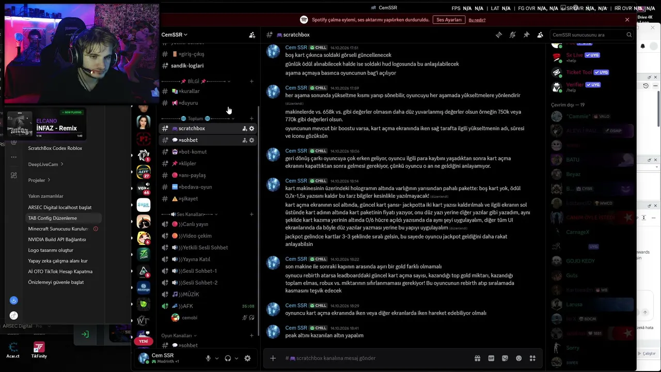Open the CemSSR server name dropdown
This screenshot has width=661, height=372.
click(x=175, y=35)
